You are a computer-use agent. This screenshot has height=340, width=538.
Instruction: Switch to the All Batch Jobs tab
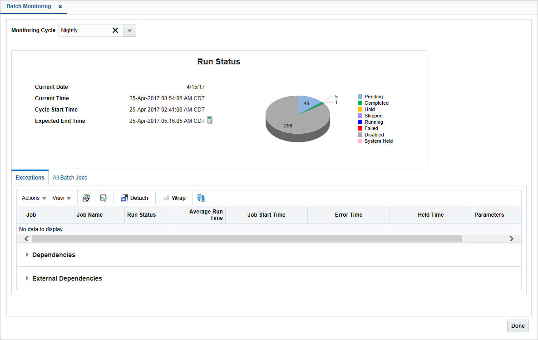[x=69, y=177]
